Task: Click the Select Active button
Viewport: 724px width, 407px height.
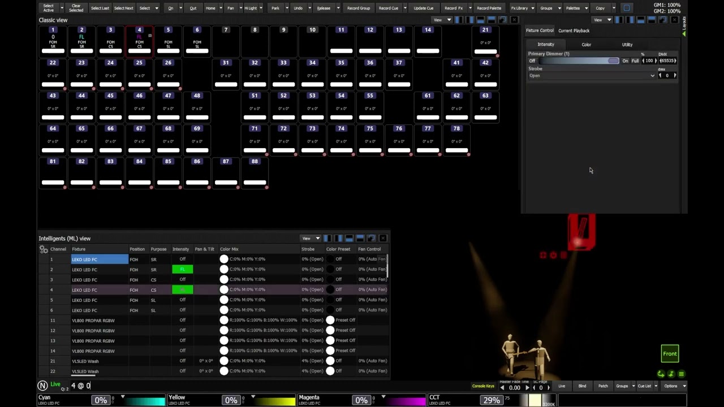Action: click(x=49, y=8)
